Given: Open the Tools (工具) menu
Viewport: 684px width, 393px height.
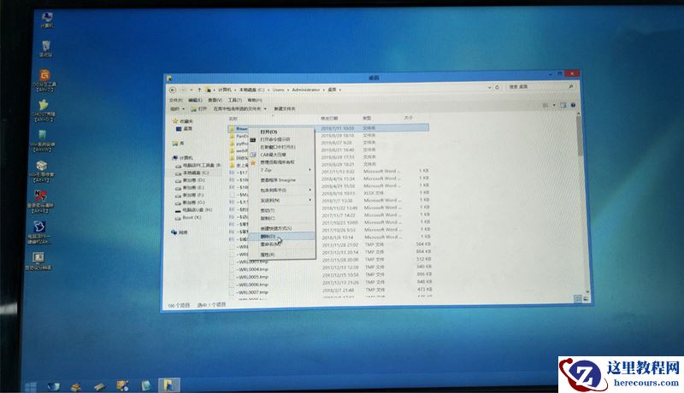Looking at the screenshot, I should pyautogui.click(x=234, y=100).
